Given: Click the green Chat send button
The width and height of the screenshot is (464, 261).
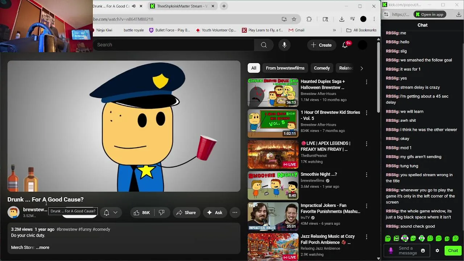Looking at the screenshot, I should pos(453,250).
